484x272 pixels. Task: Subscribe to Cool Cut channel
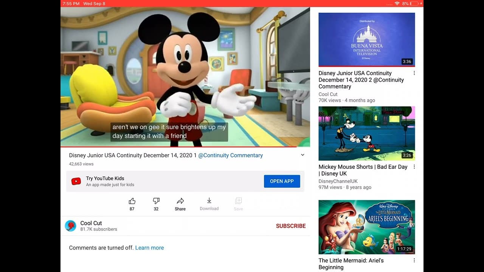pos(291,226)
